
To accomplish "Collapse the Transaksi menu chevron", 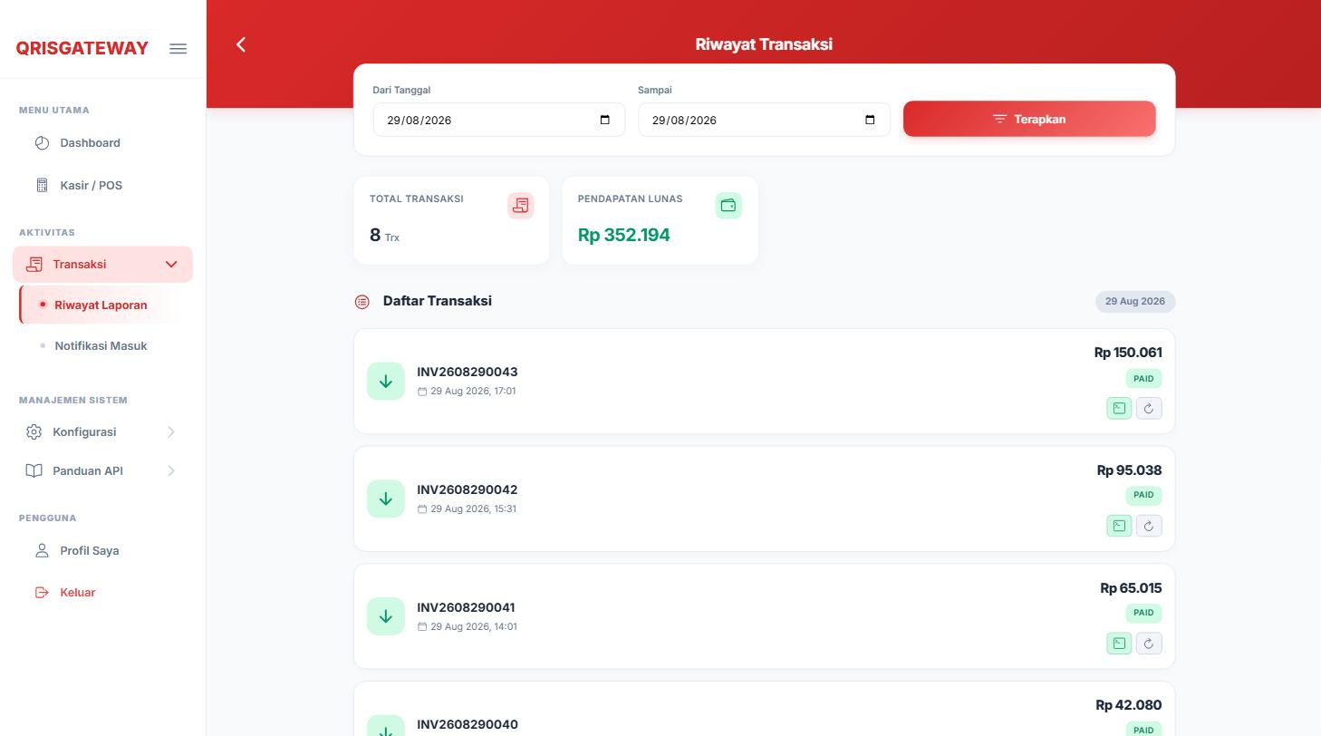I will pos(171,265).
